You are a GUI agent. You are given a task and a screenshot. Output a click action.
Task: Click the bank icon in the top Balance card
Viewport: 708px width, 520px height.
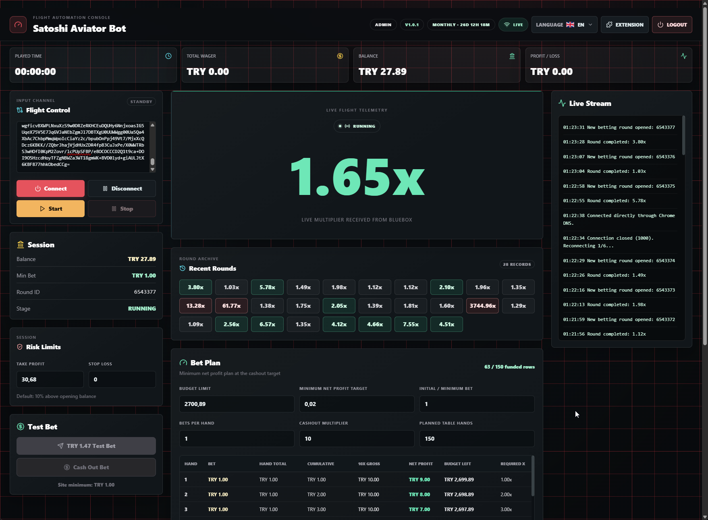pos(512,56)
